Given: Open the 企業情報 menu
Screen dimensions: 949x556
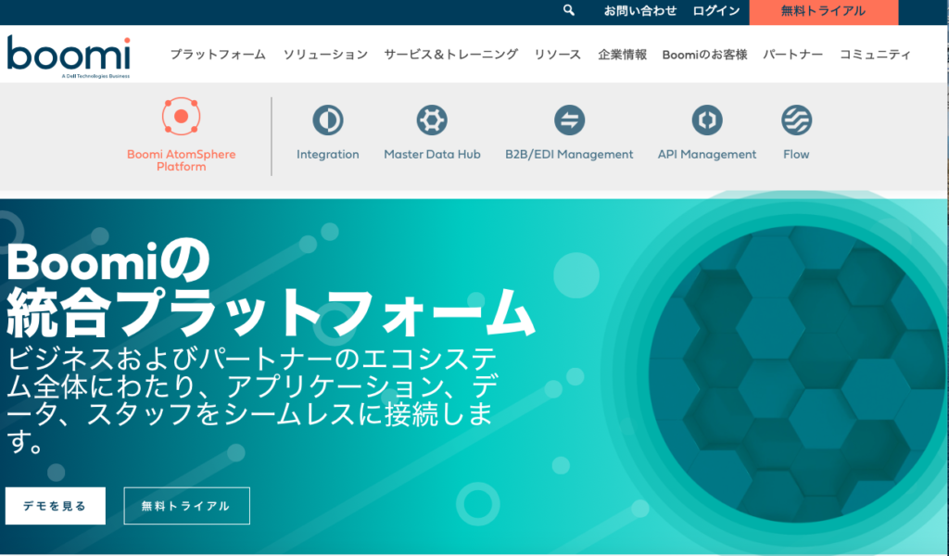Looking at the screenshot, I should 622,55.
